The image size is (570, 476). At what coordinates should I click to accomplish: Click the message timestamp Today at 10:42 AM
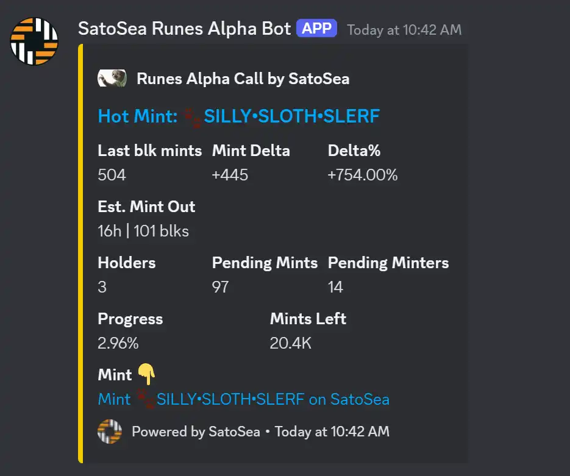404,30
